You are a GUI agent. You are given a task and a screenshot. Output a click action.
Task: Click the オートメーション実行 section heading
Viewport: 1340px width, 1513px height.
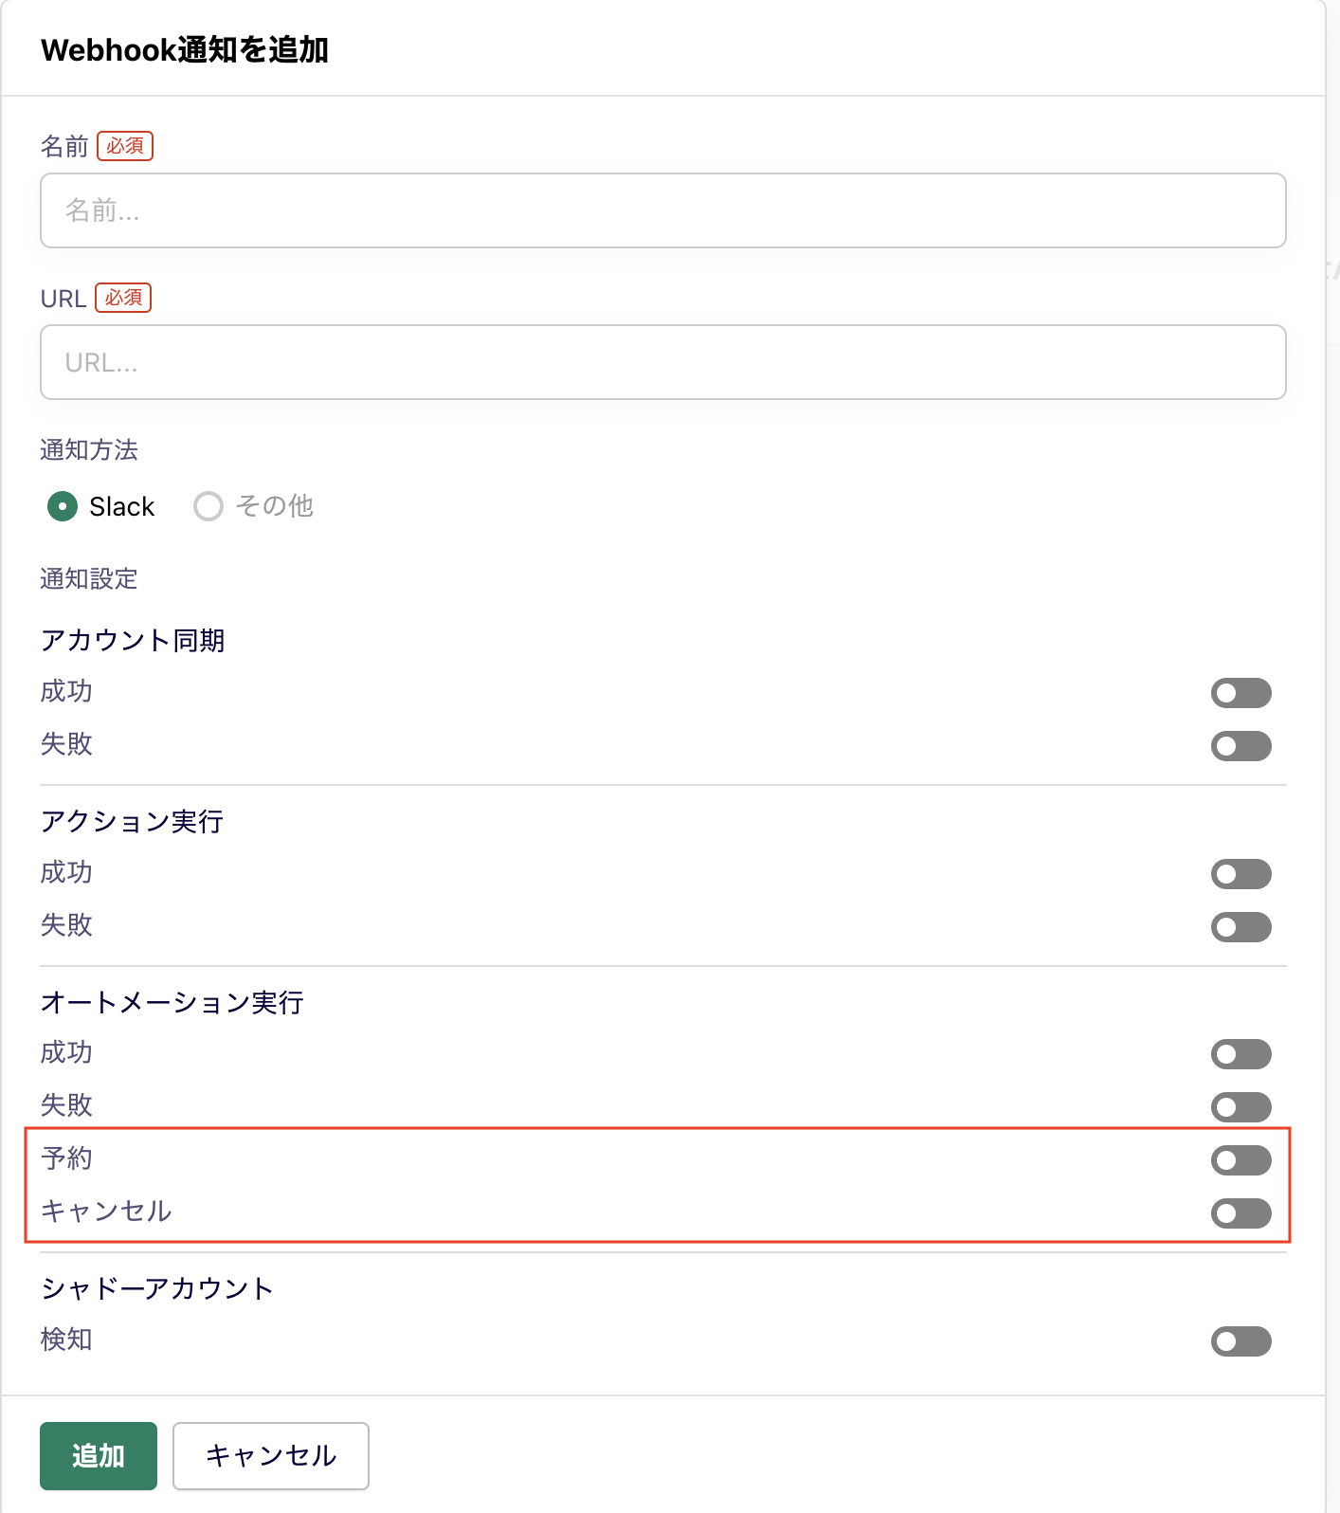pos(172,1002)
